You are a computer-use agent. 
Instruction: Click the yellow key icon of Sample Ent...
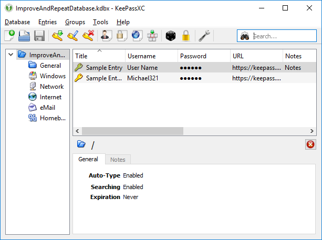79,78
